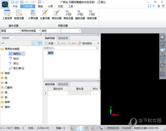Image resolution: width=166 pixels, height=131 pixels.
Task: Open the 视图 ribbon tab
Action: 60,6
